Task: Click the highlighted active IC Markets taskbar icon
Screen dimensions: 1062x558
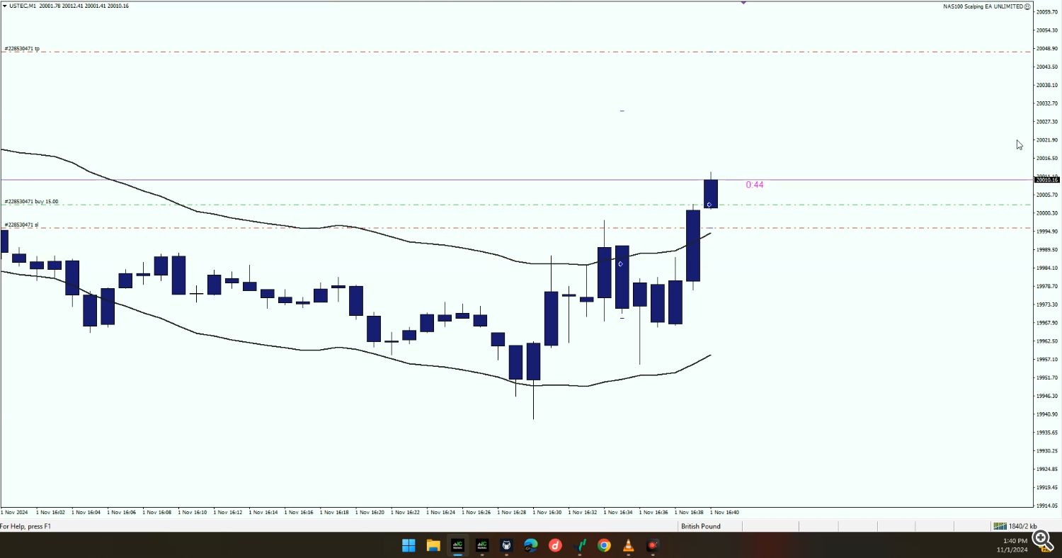Action: pos(458,545)
